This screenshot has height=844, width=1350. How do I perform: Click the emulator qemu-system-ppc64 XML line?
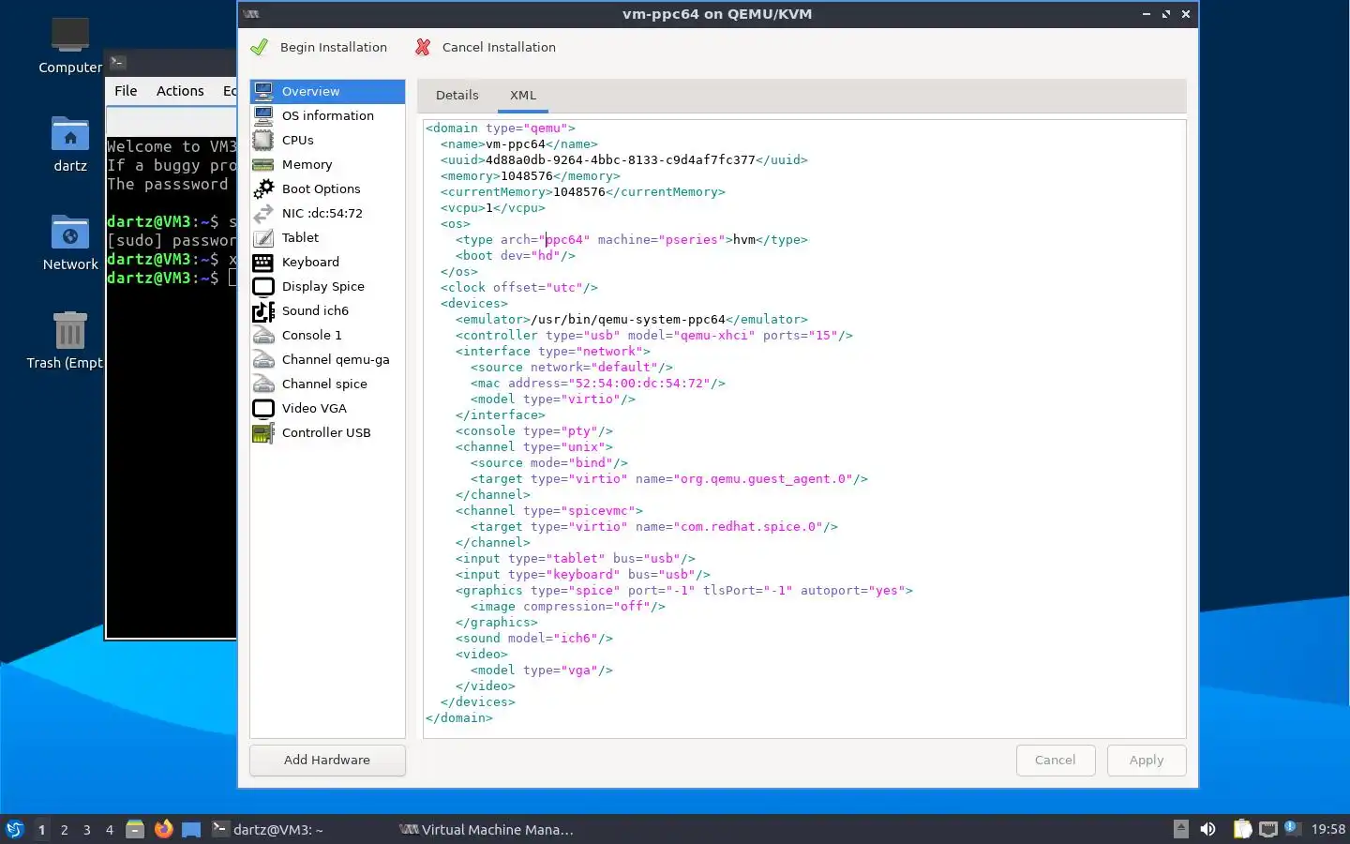(x=631, y=320)
